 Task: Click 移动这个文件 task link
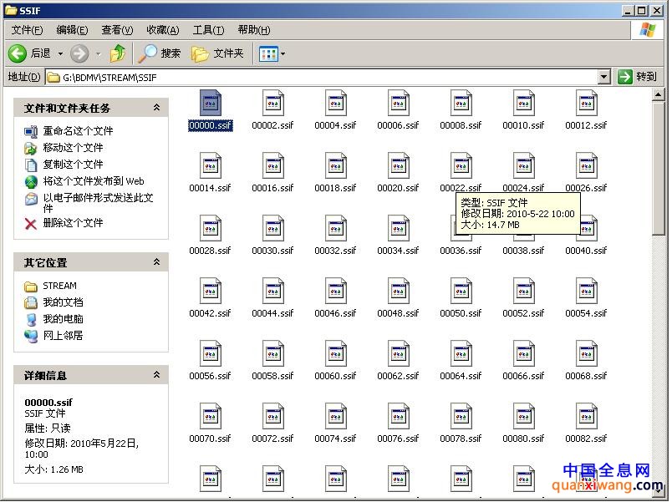(73, 148)
